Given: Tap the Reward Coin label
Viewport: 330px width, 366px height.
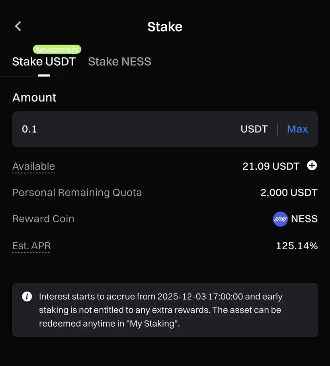Looking at the screenshot, I should click(43, 219).
